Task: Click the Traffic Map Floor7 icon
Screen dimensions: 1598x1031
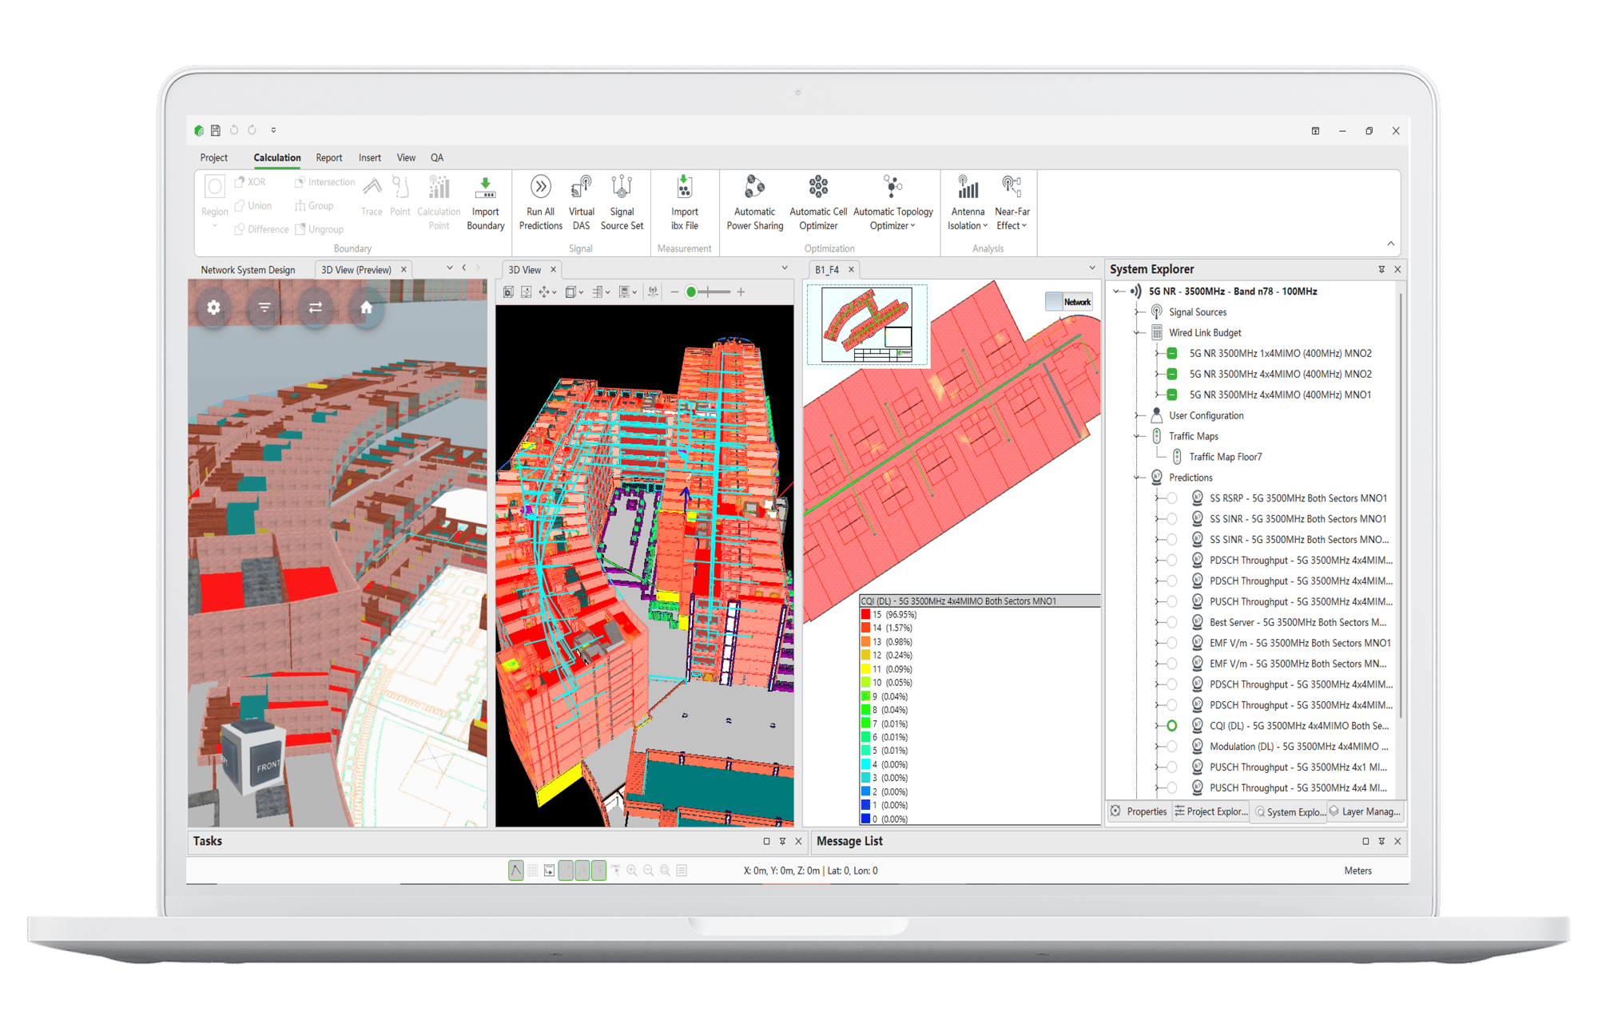Action: tap(1177, 457)
